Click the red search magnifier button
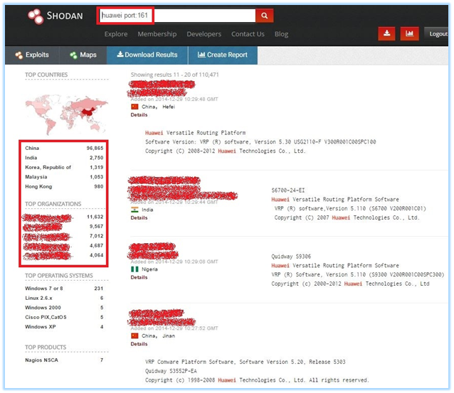Screen dimensions: 454x393 coord(264,16)
